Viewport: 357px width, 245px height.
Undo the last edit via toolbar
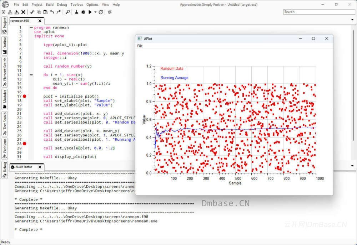52,12
